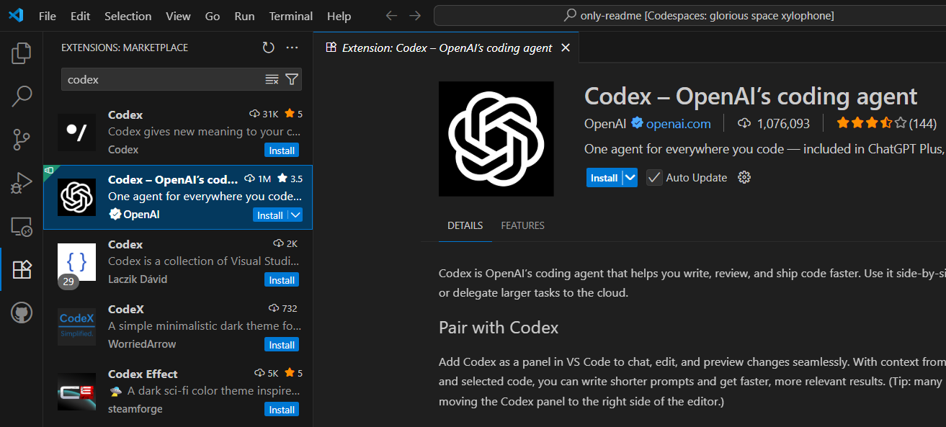Open Views and More Actions ellipsis menu
The width and height of the screenshot is (946, 427).
[x=292, y=48]
